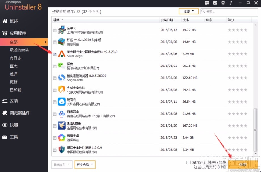This screenshot has height=172, width=261.
Task: Click the 好压 program icon
Action: [61, 42]
